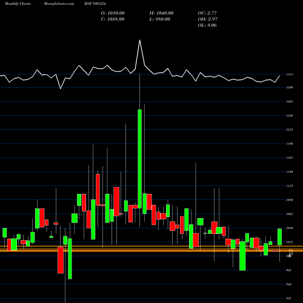
Task: Click the "OH: 2.97" value
Action: pos(207,19)
